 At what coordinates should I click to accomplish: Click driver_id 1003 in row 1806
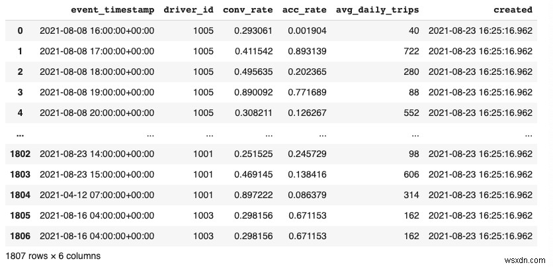[203, 236]
